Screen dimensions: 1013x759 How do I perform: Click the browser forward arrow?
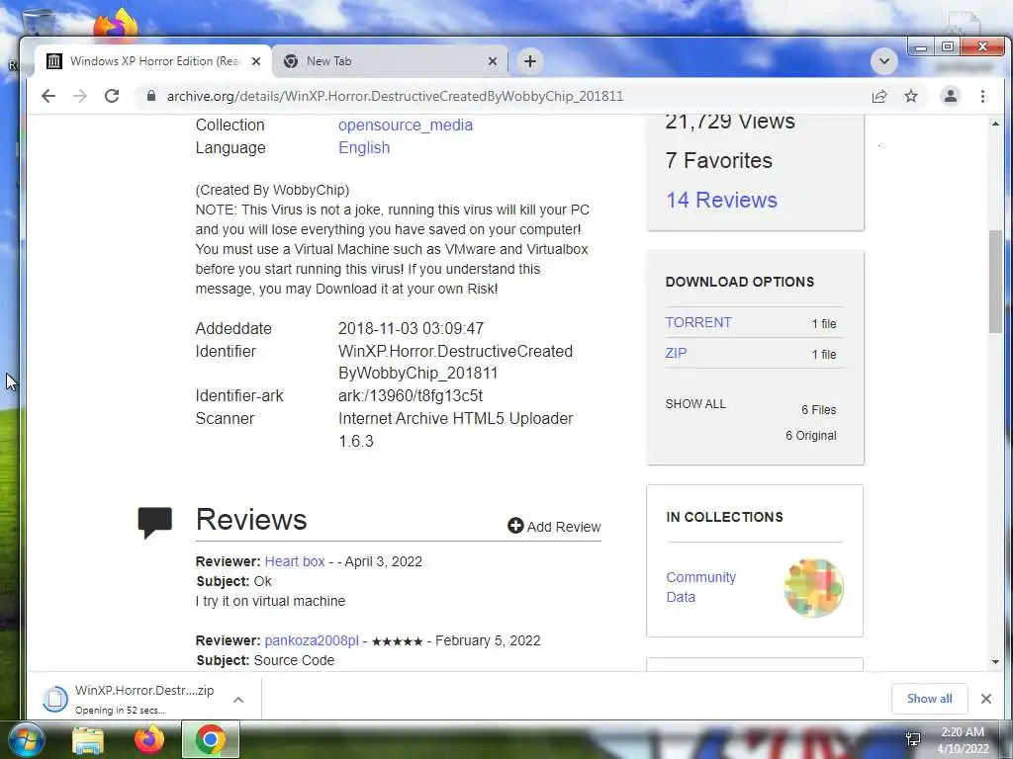(80, 96)
